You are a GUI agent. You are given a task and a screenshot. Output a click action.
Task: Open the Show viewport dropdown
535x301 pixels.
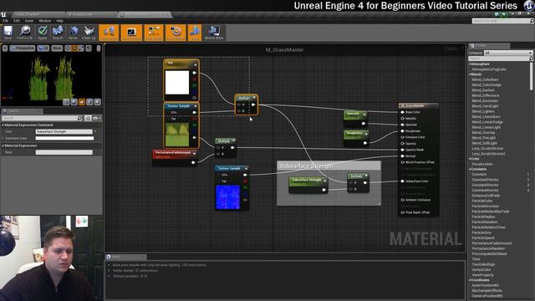pyautogui.click(x=57, y=48)
